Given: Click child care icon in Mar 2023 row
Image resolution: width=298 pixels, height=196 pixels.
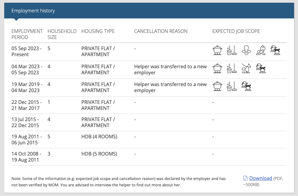Looking at the screenshot, I should (x=261, y=68).
